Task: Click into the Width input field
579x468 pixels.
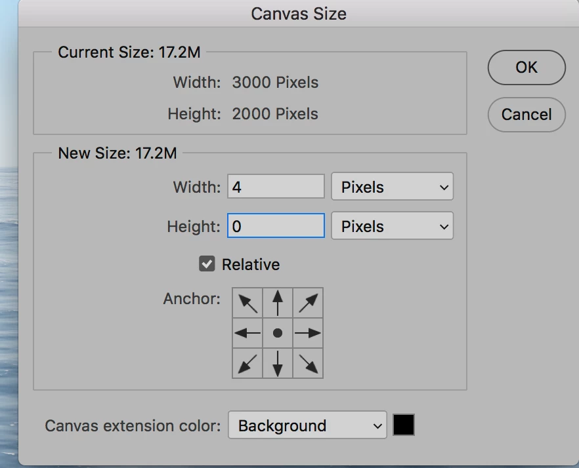Action: 276,187
